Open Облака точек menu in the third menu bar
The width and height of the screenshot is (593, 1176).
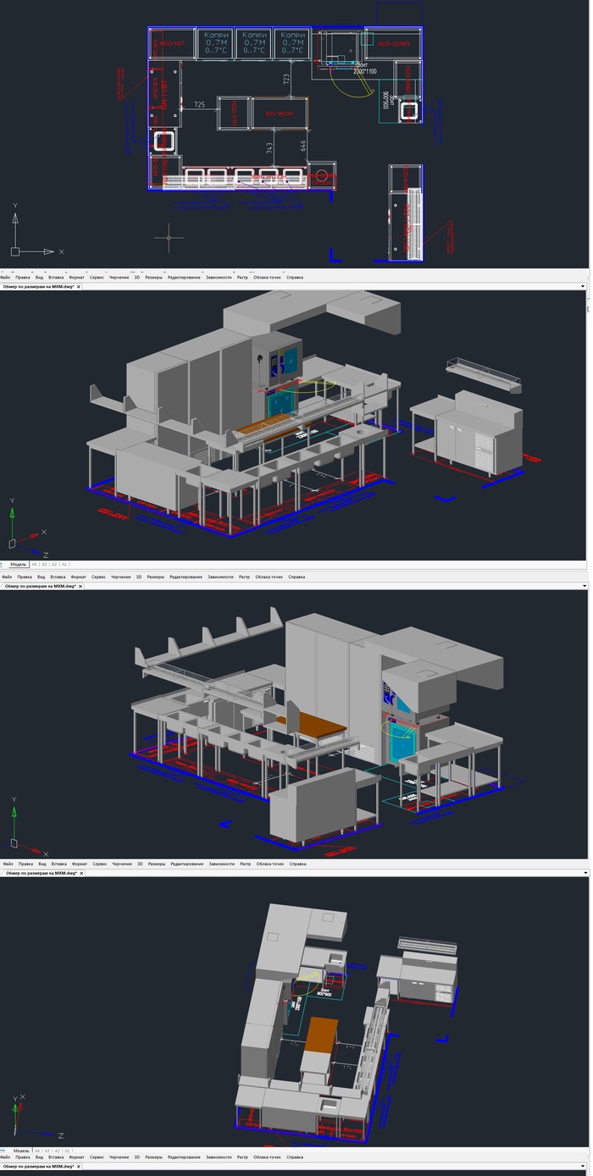(x=269, y=864)
